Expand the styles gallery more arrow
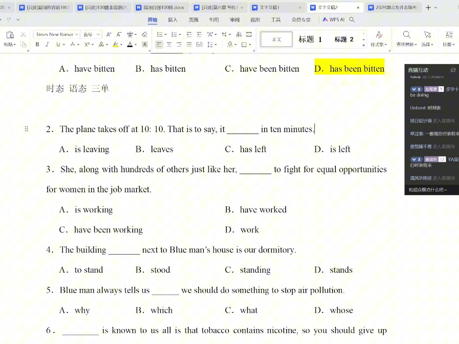 (364, 46)
